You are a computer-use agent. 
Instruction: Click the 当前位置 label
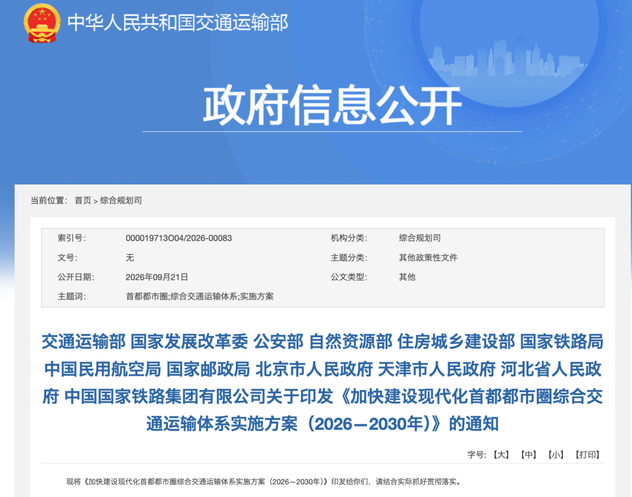coord(49,200)
